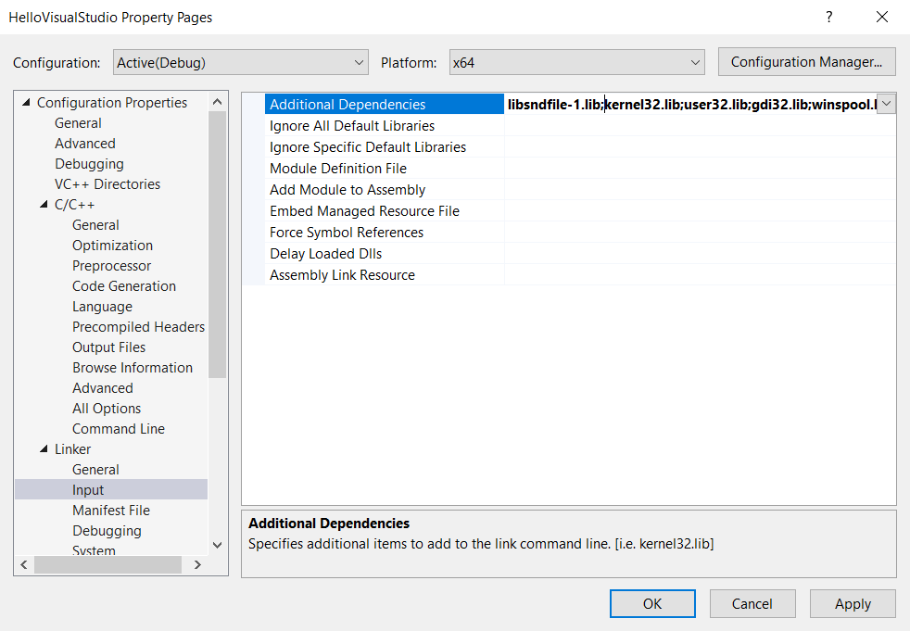Open the Optimization page
Image resolution: width=910 pixels, height=631 pixels.
tap(112, 246)
